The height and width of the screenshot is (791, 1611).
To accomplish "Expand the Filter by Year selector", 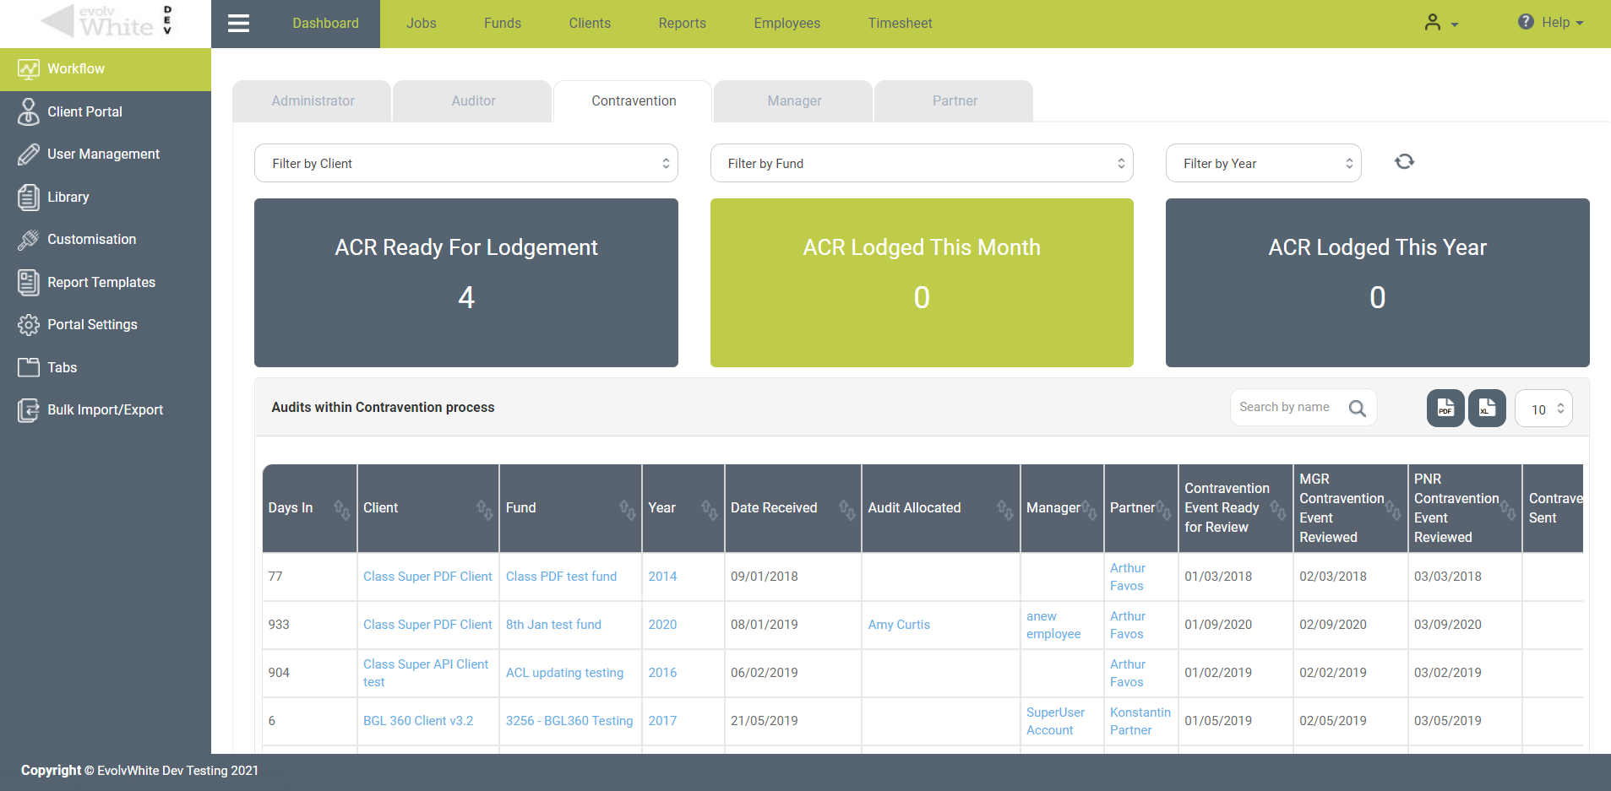I will [x=1262, y=162].
